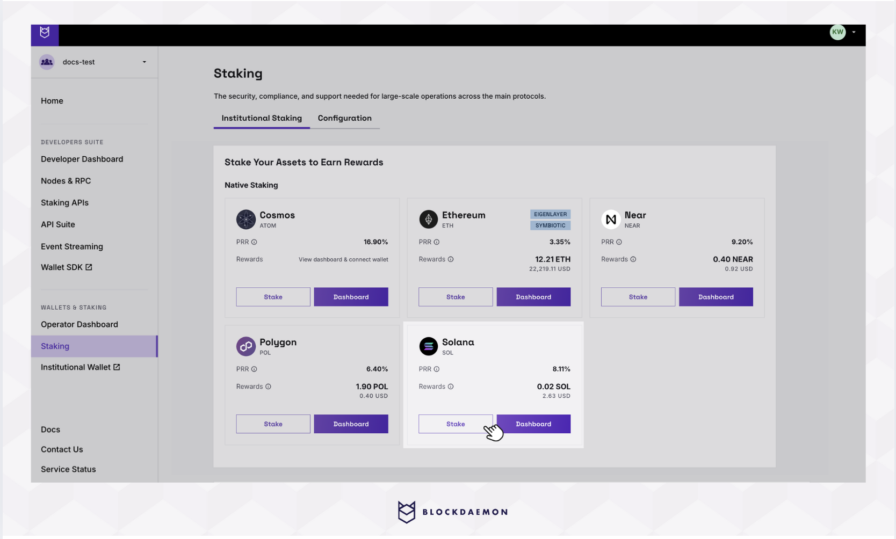
Task: Click the docs-test workspace group icon
Action: (47, 62)
